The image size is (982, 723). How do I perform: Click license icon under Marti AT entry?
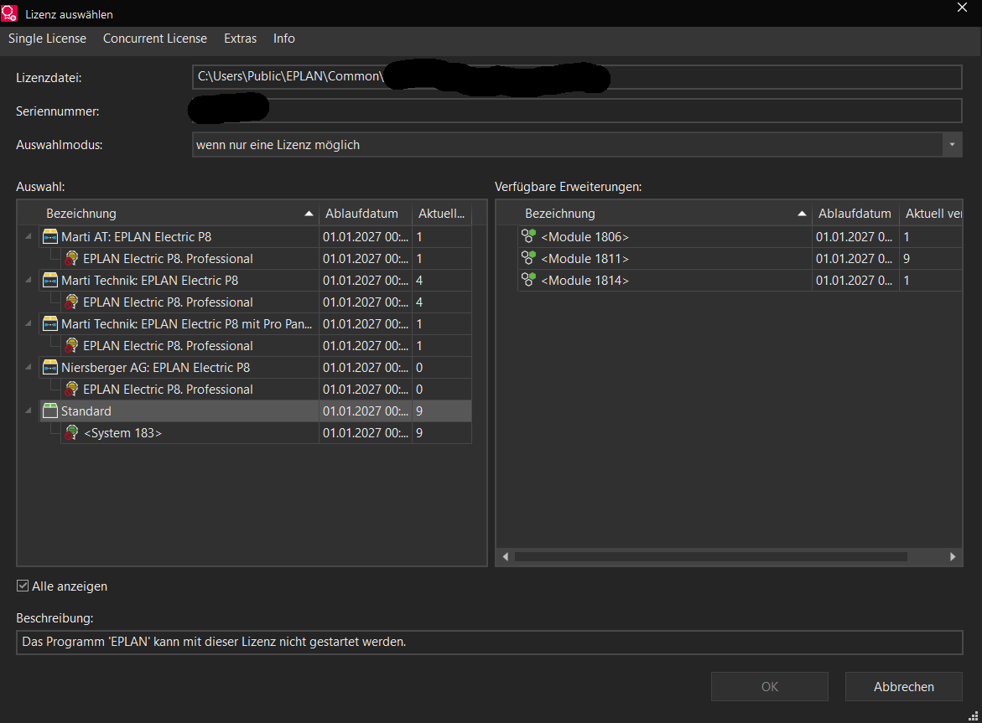[x=71, y=258]
